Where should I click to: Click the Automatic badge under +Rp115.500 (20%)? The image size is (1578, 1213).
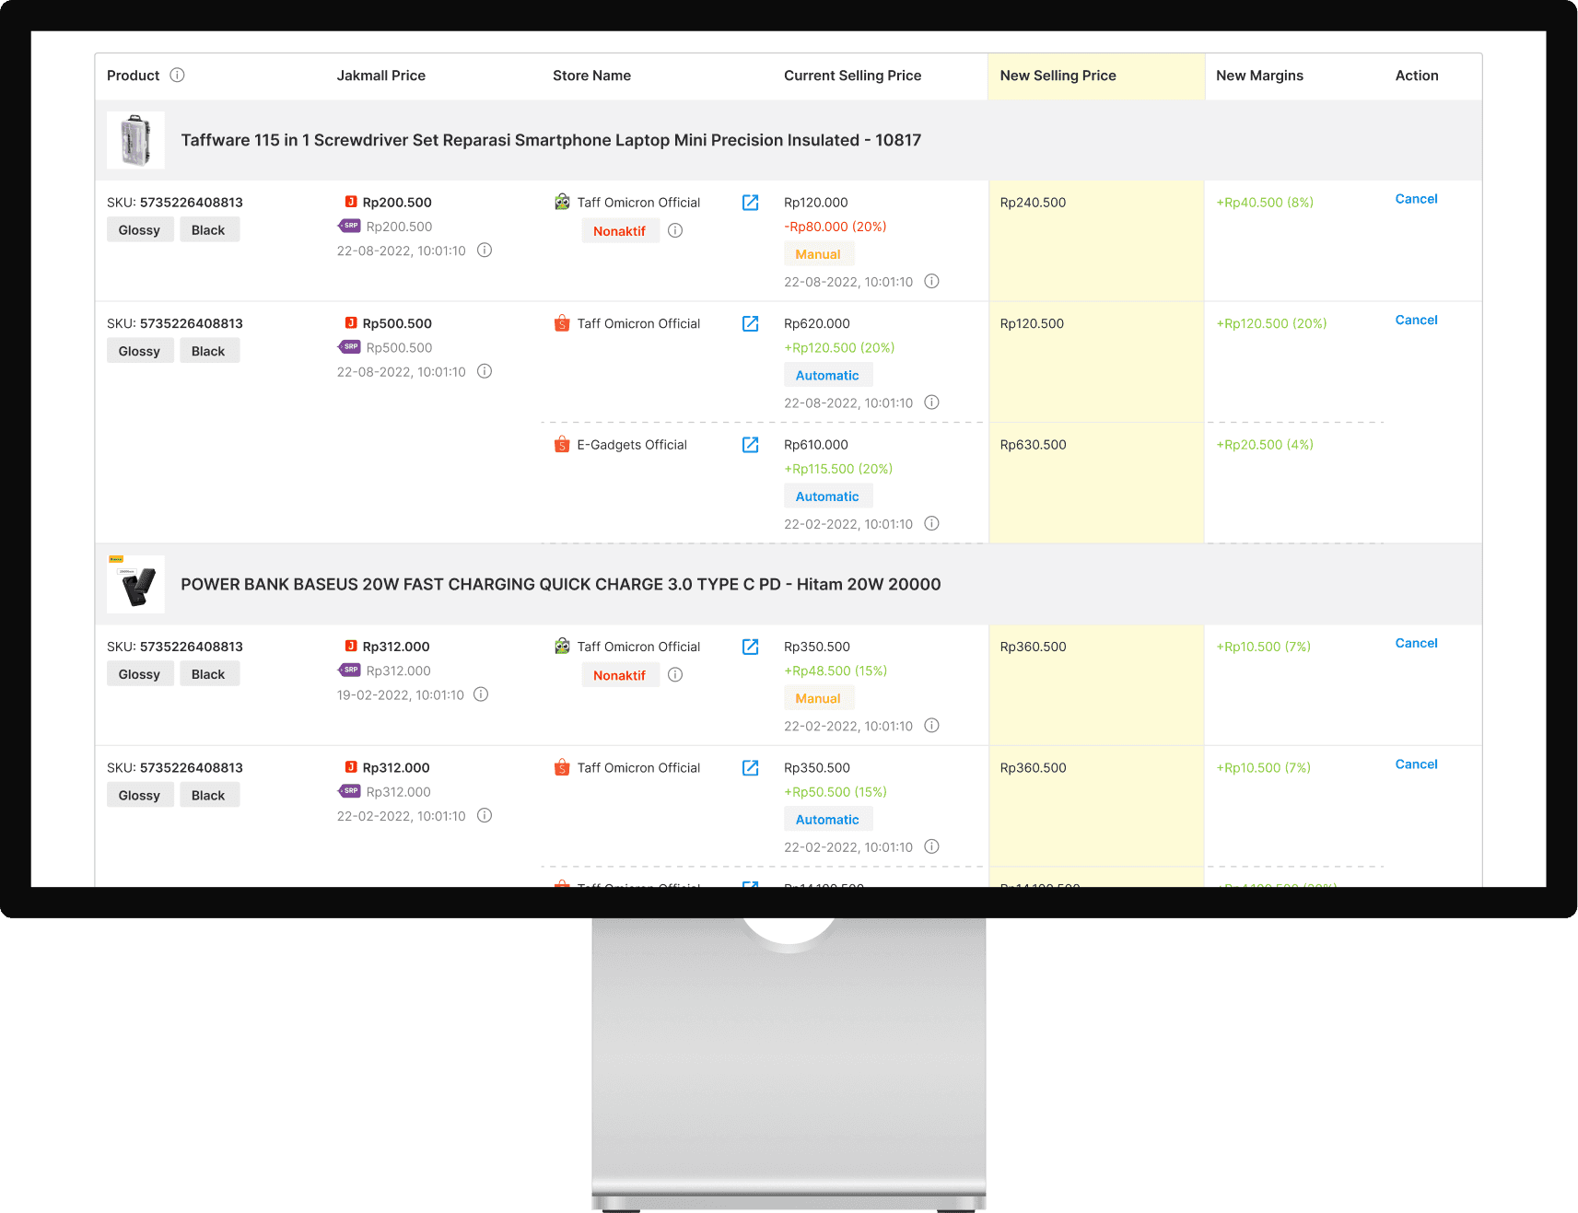coord(827,496)
